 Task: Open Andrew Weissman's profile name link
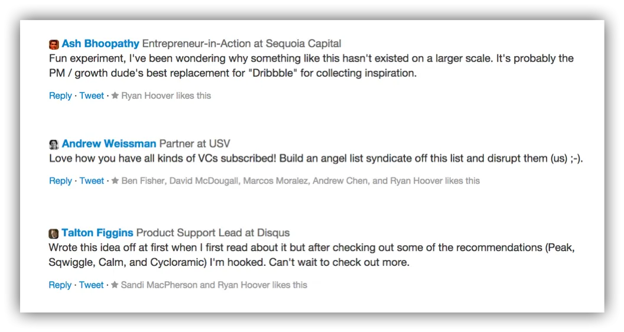[x=109, y=144]
